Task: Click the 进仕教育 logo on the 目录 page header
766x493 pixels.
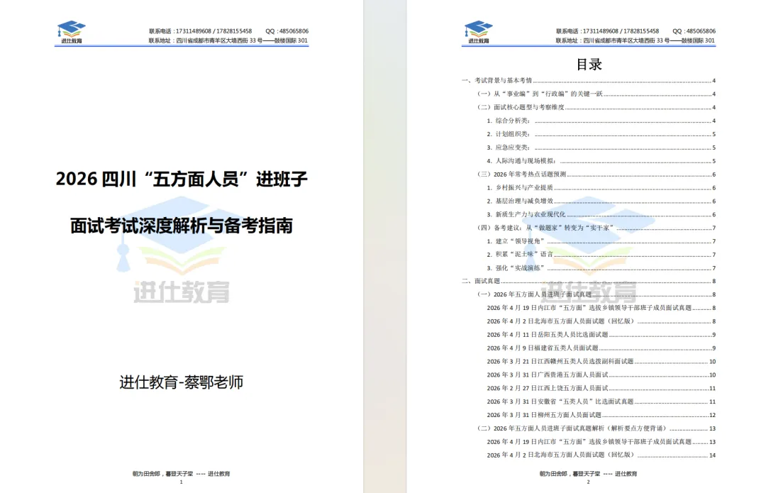Action: point(478,32)
